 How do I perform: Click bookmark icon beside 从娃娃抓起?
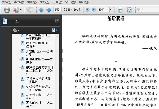[23, 95]
